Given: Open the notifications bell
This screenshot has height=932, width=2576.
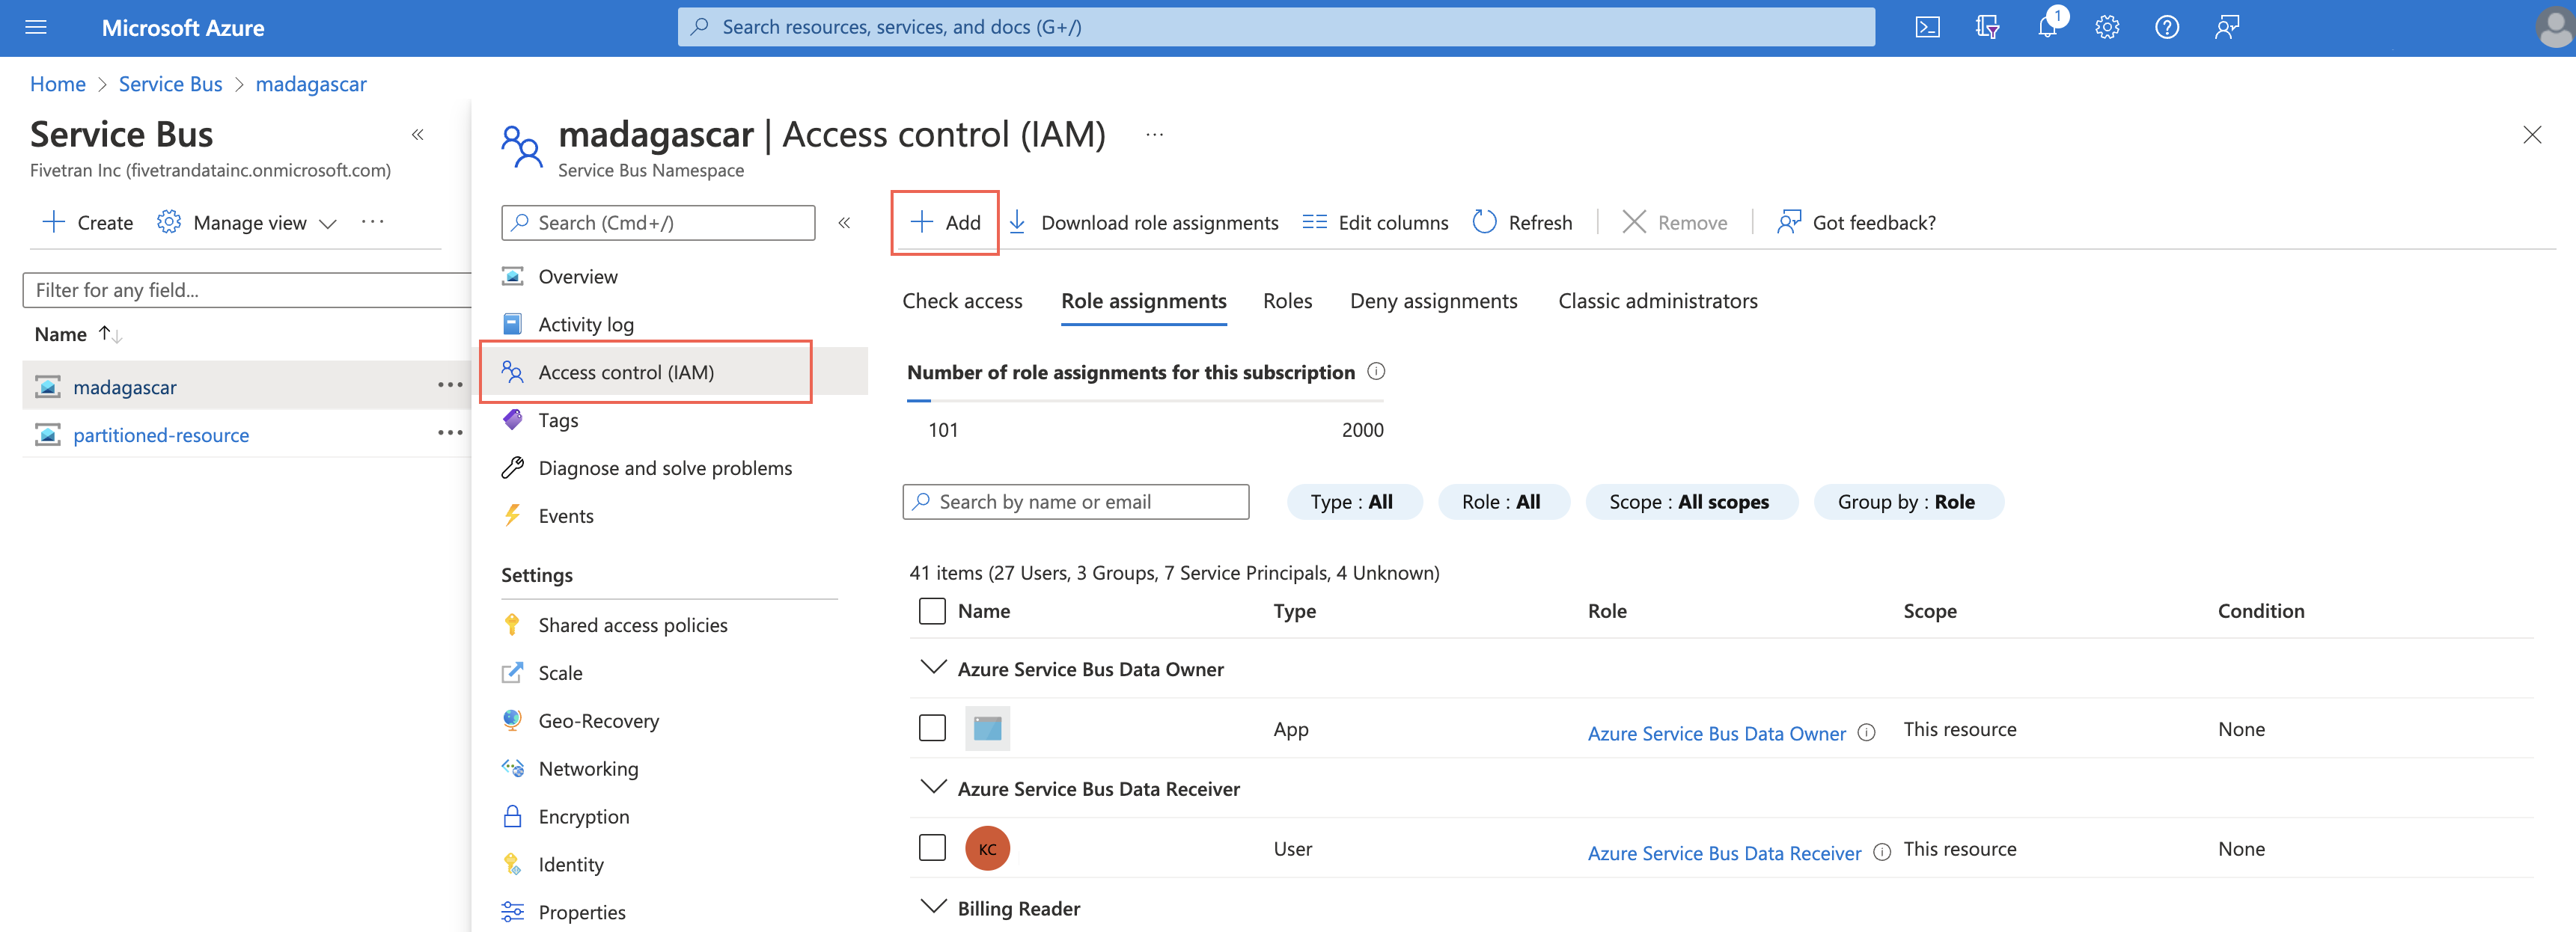Looking at the screenshot, I should 2047,27.
